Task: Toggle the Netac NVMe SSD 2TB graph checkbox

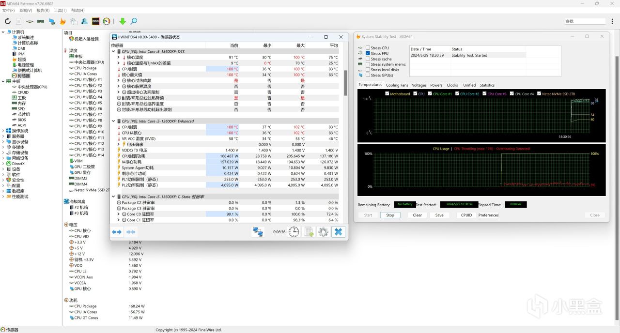Action: coord(539,94)
